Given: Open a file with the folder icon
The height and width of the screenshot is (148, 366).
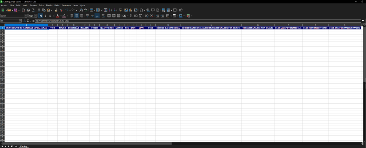Looking at the screenshot, I should pos(9,10).
